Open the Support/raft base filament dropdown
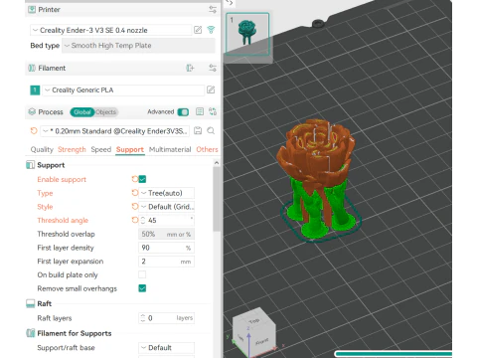The image size is (477, 358). tap(166, 348)
